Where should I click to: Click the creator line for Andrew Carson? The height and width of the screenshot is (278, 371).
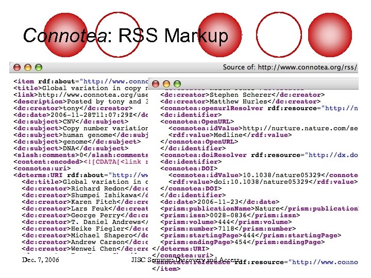point(85,242)
